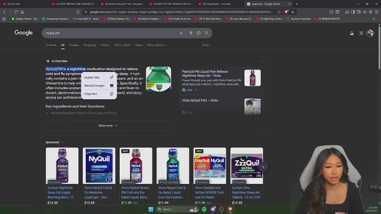
Task: Open the Timestamp Converter bookmark
Action: pyautogui.click(x=55, y=19)
